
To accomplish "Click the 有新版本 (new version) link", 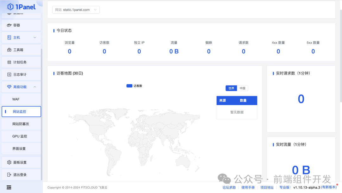I will pyautogui.click(x=328, y=187).
